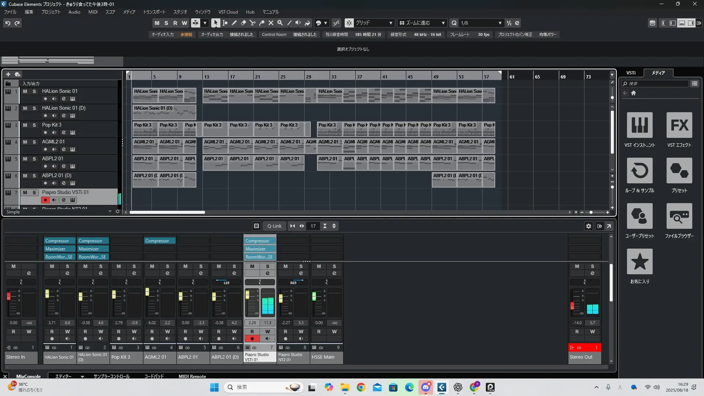Mute the Pop Kit 3 track
The height and width of the screenshot is (396, 704).
tap(25, 125)
